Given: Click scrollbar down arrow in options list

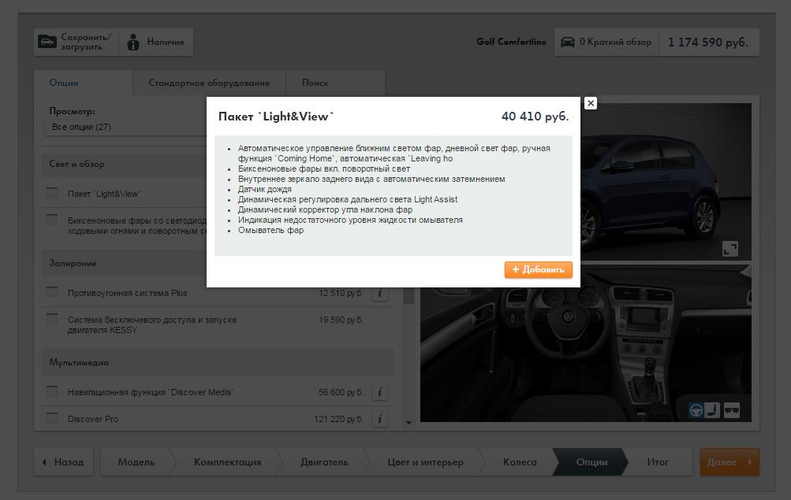Looking at the screenshot, I should [409, 423].
